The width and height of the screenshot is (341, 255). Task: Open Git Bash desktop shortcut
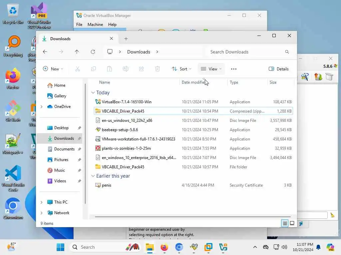(x=13, y=111)
